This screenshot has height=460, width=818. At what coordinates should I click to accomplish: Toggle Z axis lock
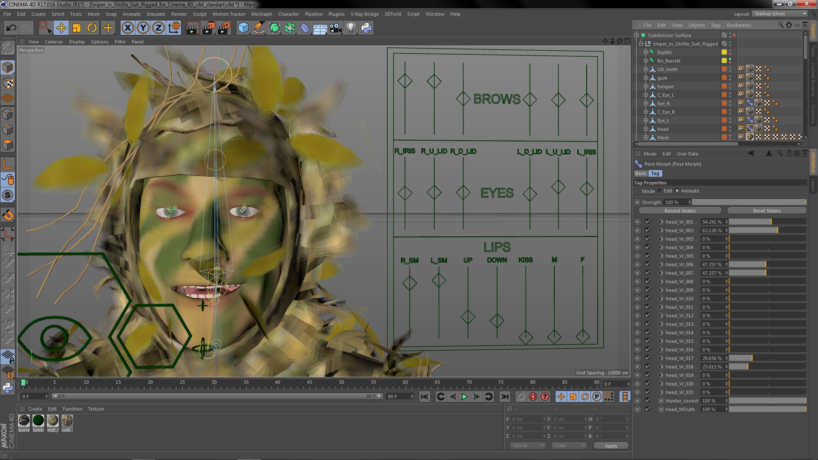coord(158,28)
